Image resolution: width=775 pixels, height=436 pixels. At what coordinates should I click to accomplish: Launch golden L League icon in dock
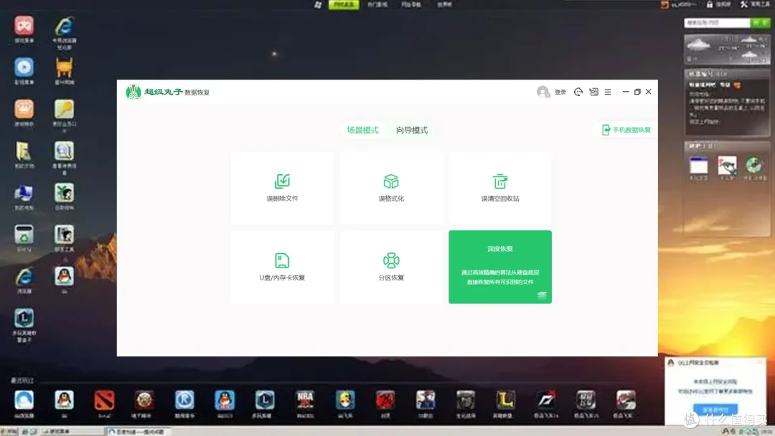[505, 400]
